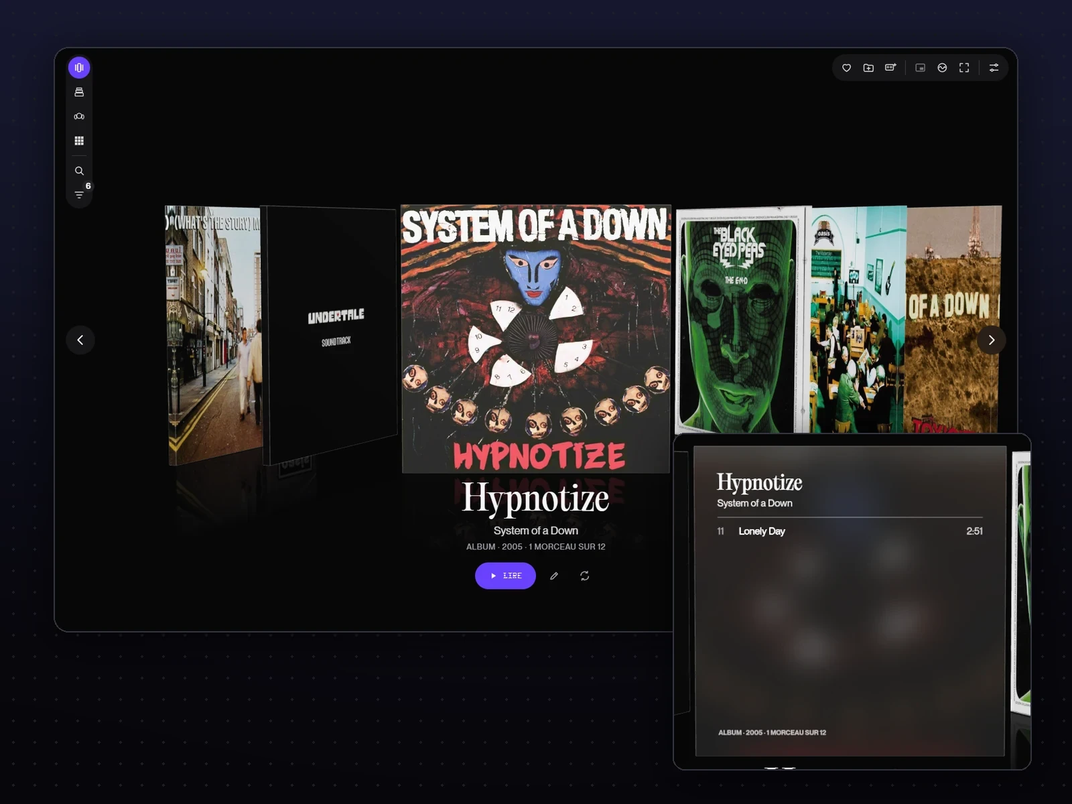The height and width of the screenshot is (804, 1072).
Task: Play track 11 Lonely Day
Action: tap(850, 531)
